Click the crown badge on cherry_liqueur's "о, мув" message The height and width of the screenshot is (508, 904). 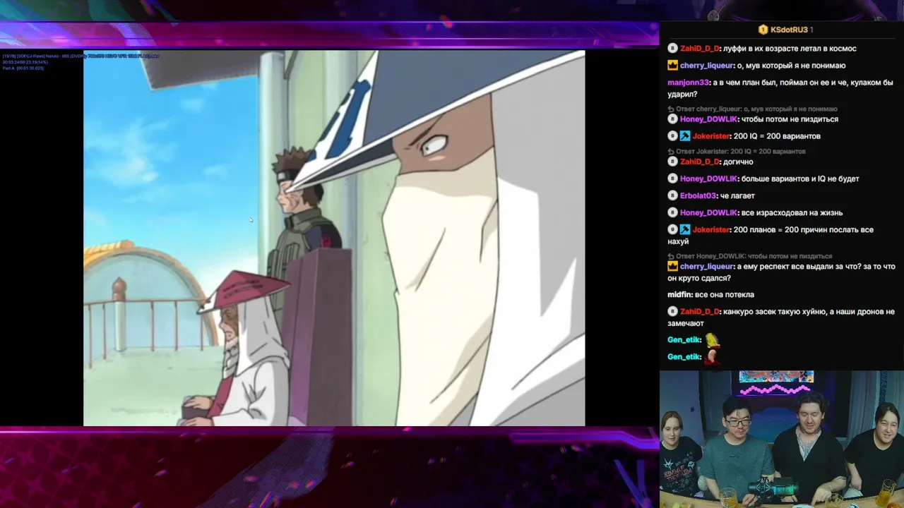672,66
